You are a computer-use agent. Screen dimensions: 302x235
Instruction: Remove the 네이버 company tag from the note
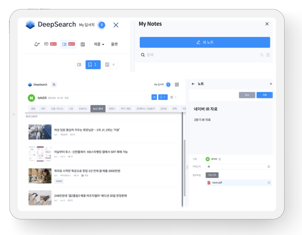pos(219,159)
